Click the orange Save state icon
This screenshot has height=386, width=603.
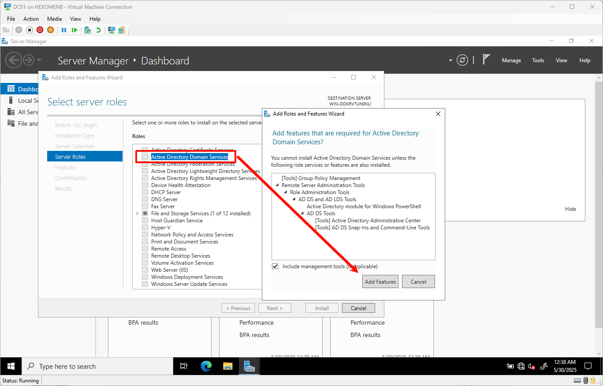pos(50,30)
